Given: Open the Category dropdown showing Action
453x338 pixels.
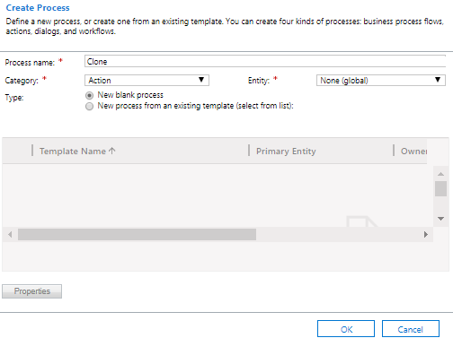Looking at the screenshot, I should (x=147, y=81).
